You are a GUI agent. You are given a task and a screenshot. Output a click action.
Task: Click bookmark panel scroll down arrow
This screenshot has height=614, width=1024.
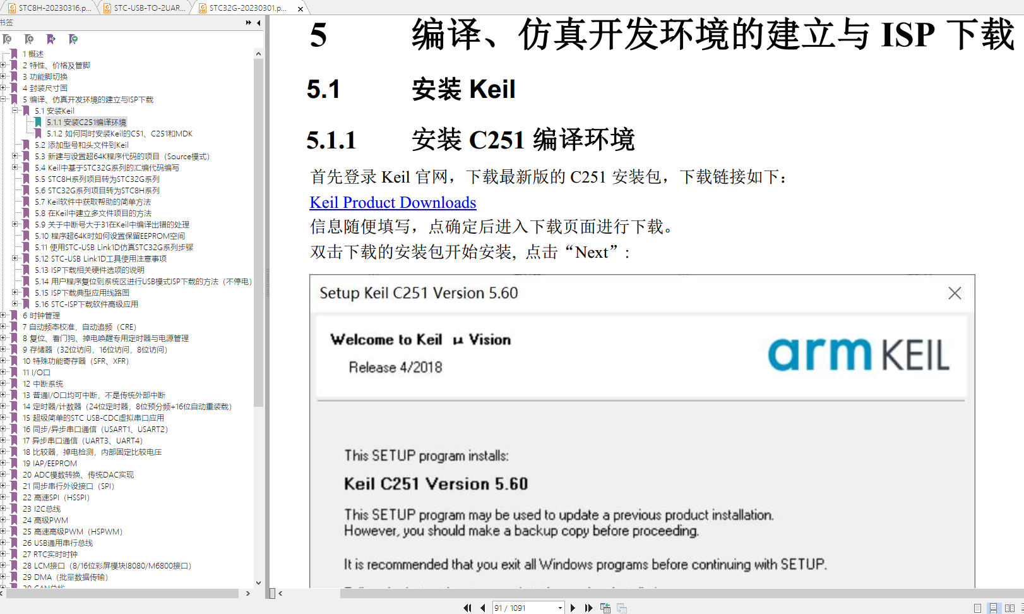click(x=258, y=582)
